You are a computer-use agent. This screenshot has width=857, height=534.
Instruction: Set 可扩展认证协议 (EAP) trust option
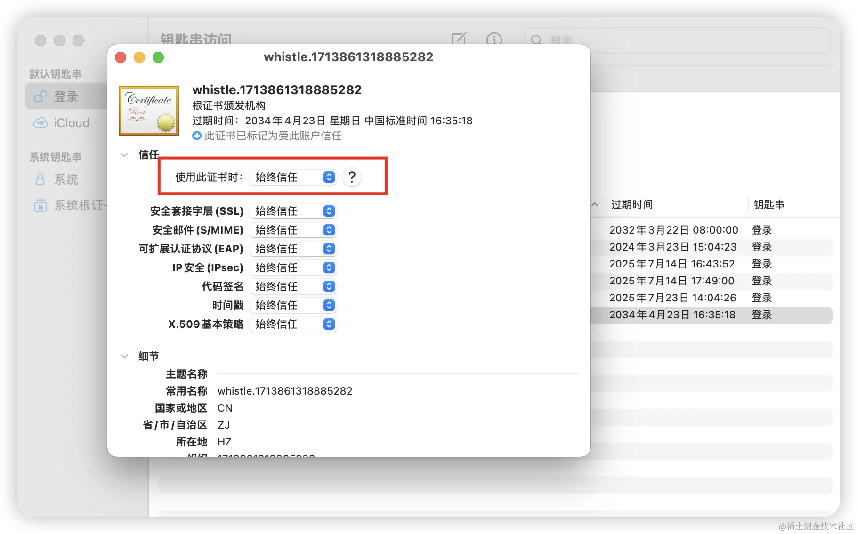click(293, 249)
